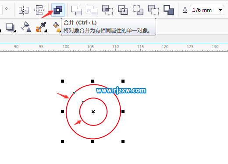
Task: Click the start node on outer circle
Action: [74, 93]
